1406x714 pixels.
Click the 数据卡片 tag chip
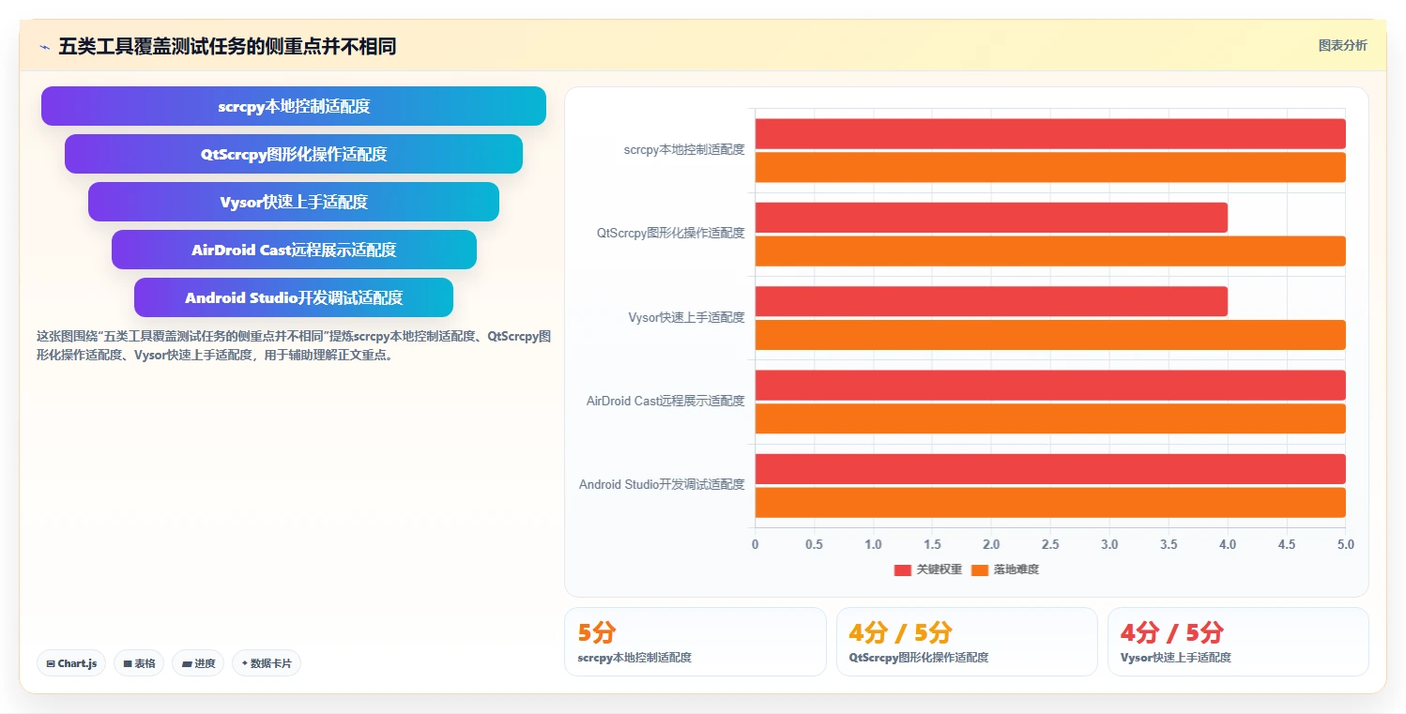[267, 663]
